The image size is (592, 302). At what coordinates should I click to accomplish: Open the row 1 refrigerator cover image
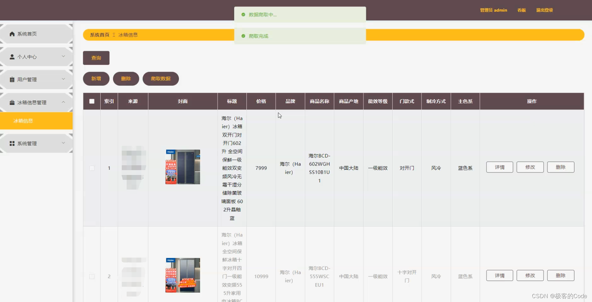tap(183, 167)
